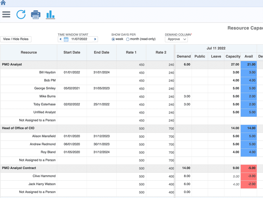Move time window to previous period
Viewport: 263px width, 198px height.
61,39
